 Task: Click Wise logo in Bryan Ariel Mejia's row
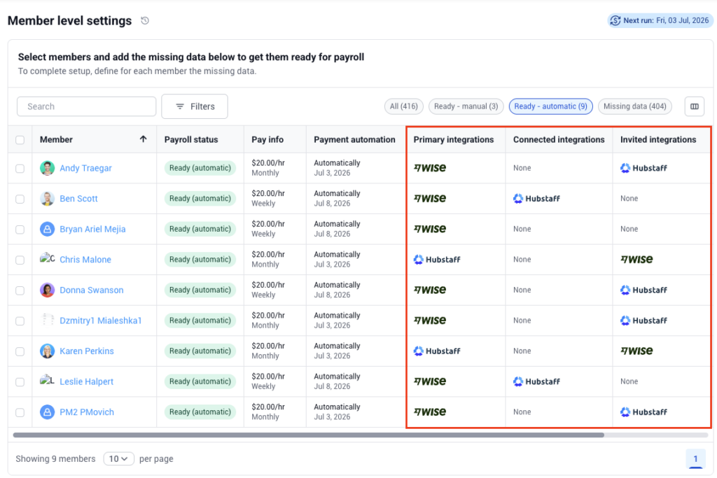[430, 229]
